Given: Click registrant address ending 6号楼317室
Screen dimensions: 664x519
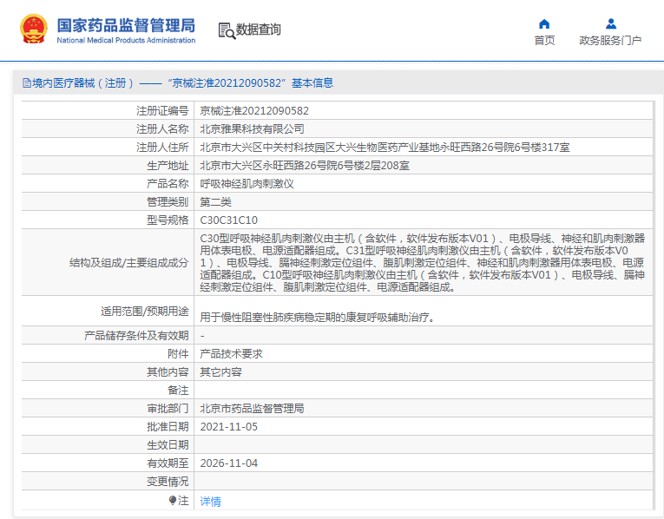Looking at the screenshot, I should click(x=385, y=148).
